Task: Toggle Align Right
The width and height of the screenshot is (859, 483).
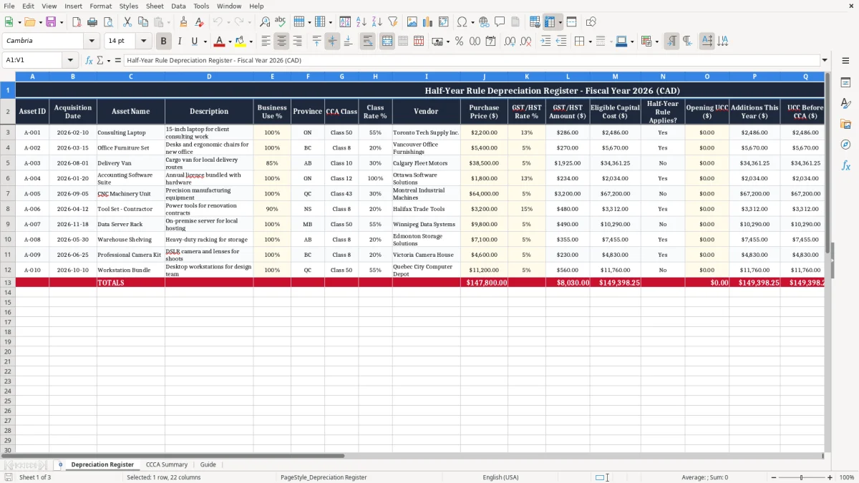Action: click(297, 42)
